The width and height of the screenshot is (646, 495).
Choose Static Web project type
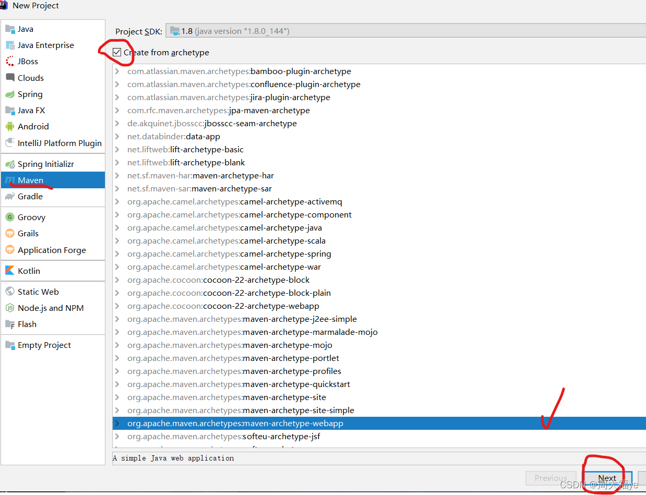(53, 292)
